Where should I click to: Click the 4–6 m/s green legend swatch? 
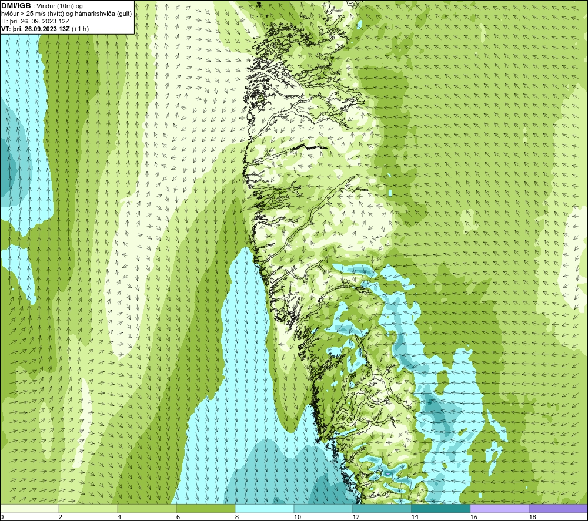pyautogui.click(x=147, y=508)
